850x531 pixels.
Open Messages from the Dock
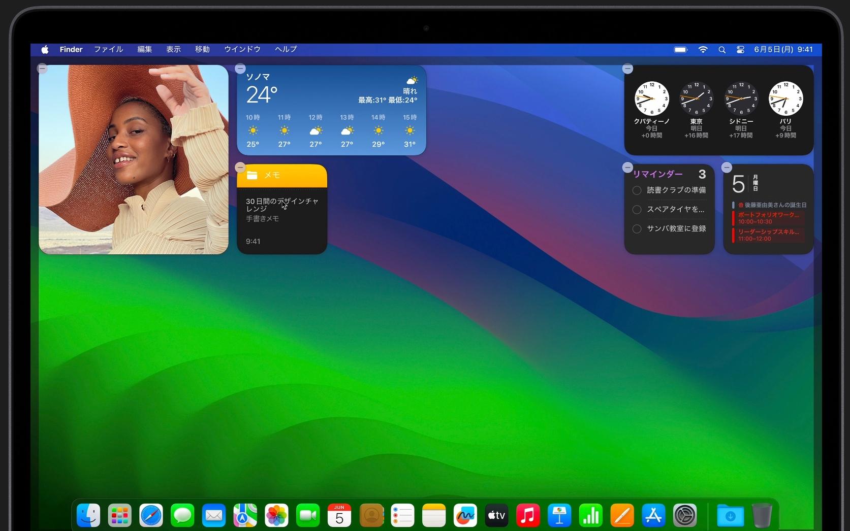[x=182, y=515]
